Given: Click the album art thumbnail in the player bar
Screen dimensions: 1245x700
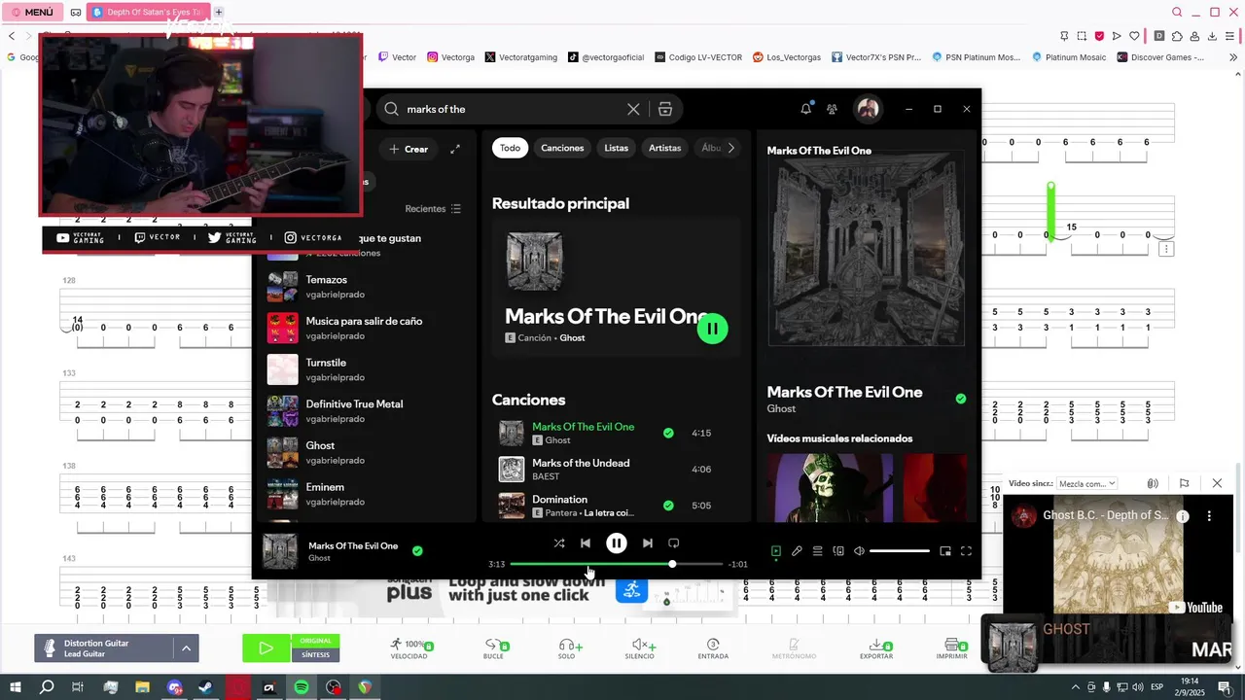Looking at the screenshot, I should point(280,551).
